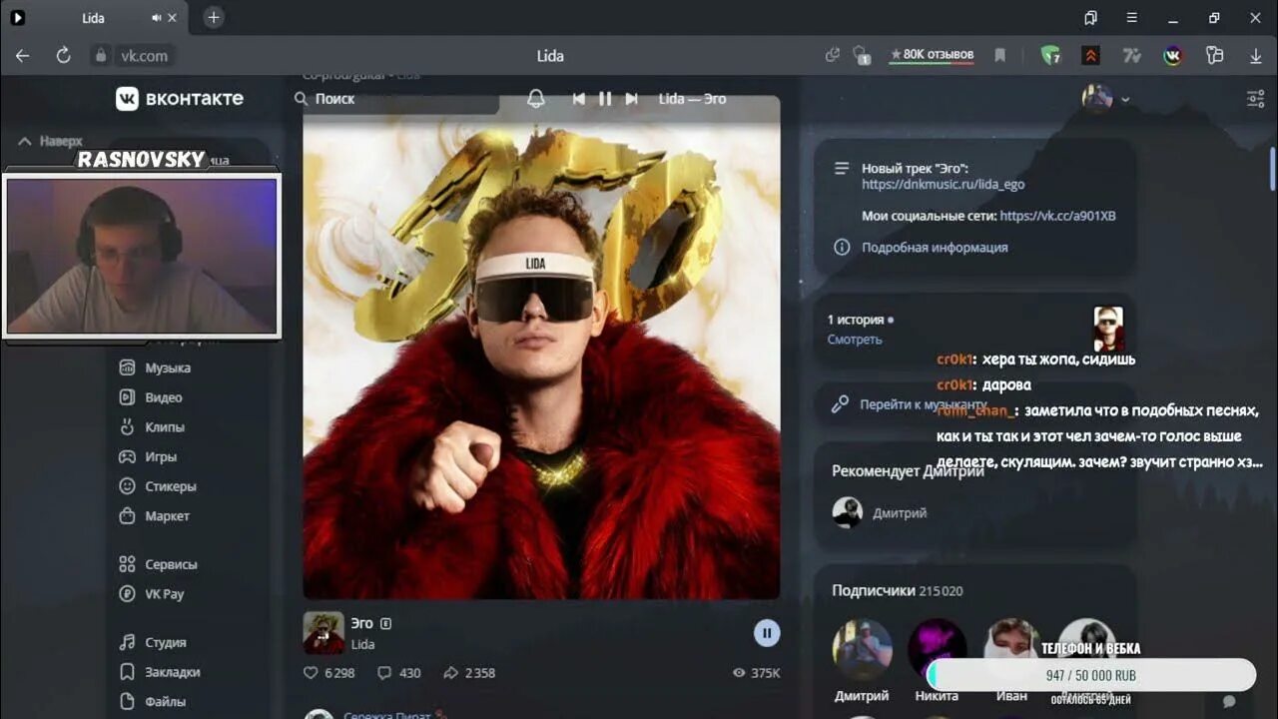The image size is (1278, 719).
Task: Expand the profile avatar menu
Action: tap(1106, 98)
